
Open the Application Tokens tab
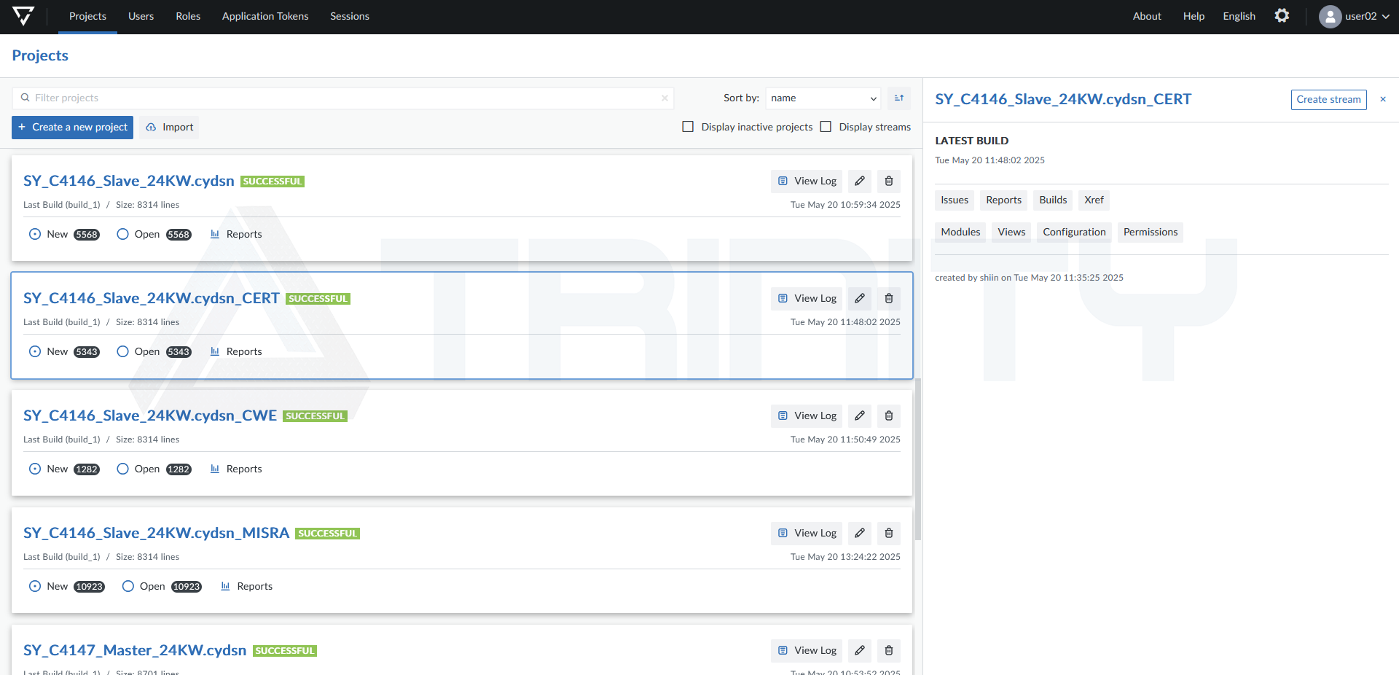[x=265, y=16]
